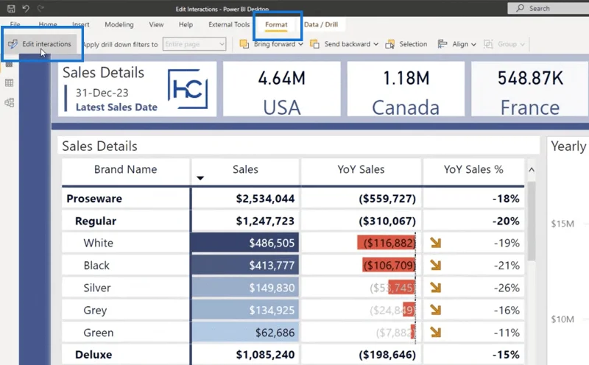Click the down arrow icon beside -16%
This screenshot has width=589, height=365.
click(x=436, y=310)
